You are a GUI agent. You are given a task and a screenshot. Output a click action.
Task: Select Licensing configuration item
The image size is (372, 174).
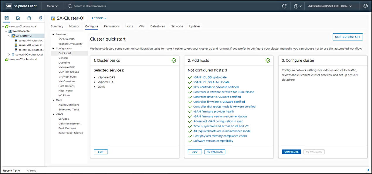pyautogui.click(x=64, y=62)
